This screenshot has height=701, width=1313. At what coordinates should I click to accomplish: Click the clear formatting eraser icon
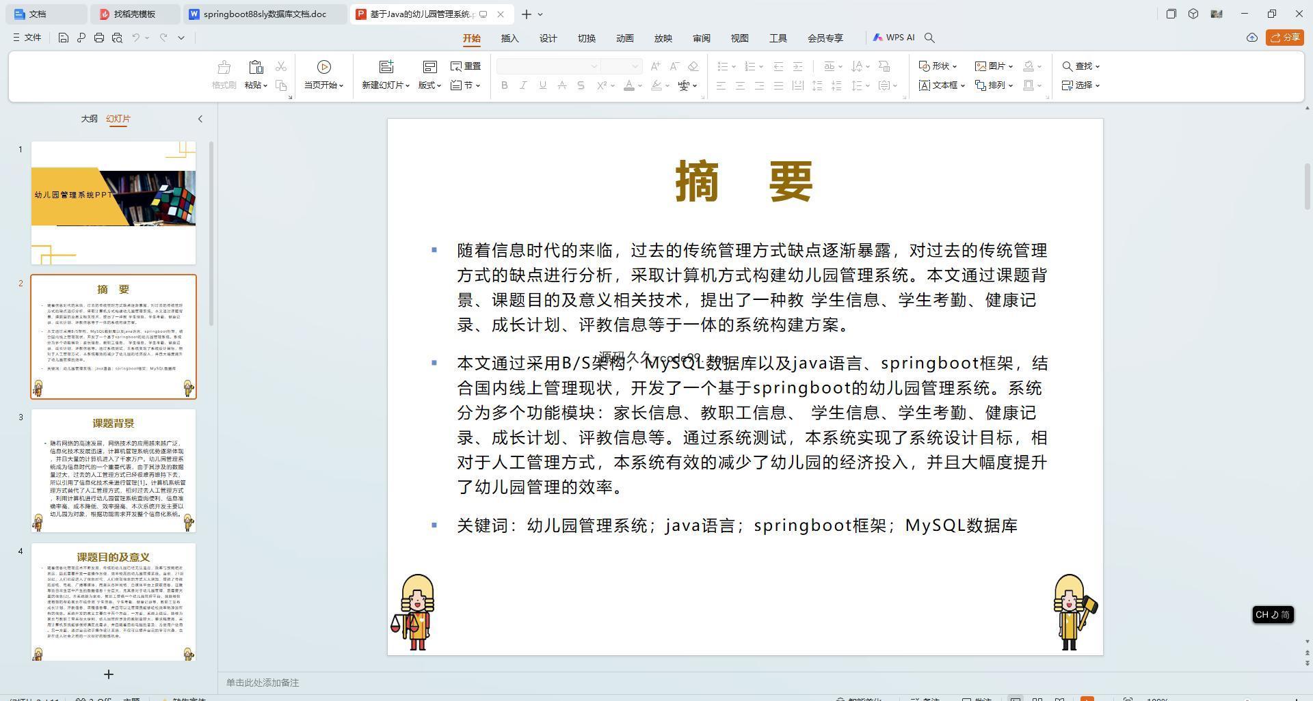[x=693, y=66]
